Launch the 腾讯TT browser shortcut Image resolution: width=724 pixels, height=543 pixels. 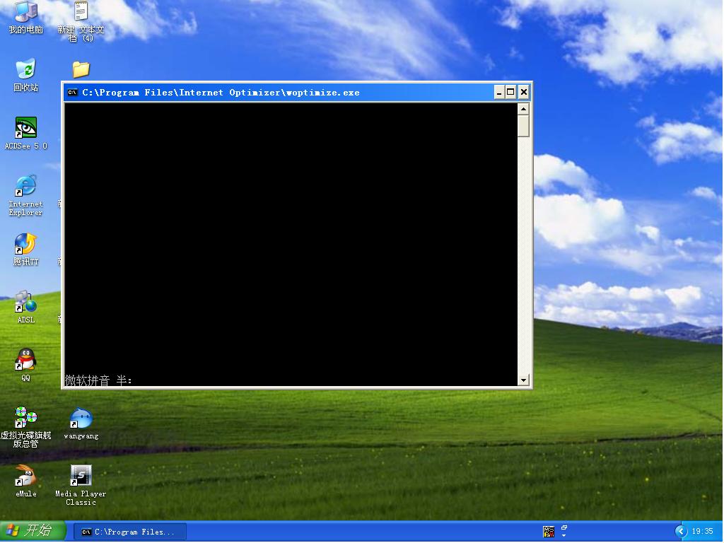pos(26,250)
